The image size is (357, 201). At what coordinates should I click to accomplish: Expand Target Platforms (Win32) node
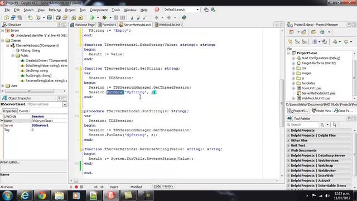[x=293, y=63]
